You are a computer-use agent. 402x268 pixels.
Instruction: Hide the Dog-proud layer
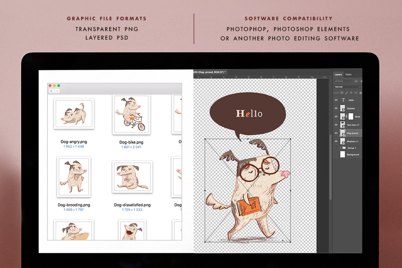[336, 133]
